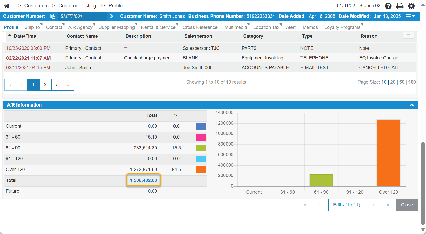Open the 1,506,402.00 total link
Viewport: 426px width, 234px height.
[x=143, y=180]
